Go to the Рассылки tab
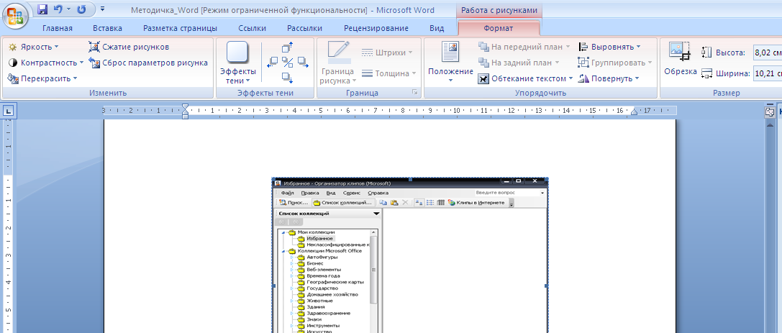 (304, 29)
